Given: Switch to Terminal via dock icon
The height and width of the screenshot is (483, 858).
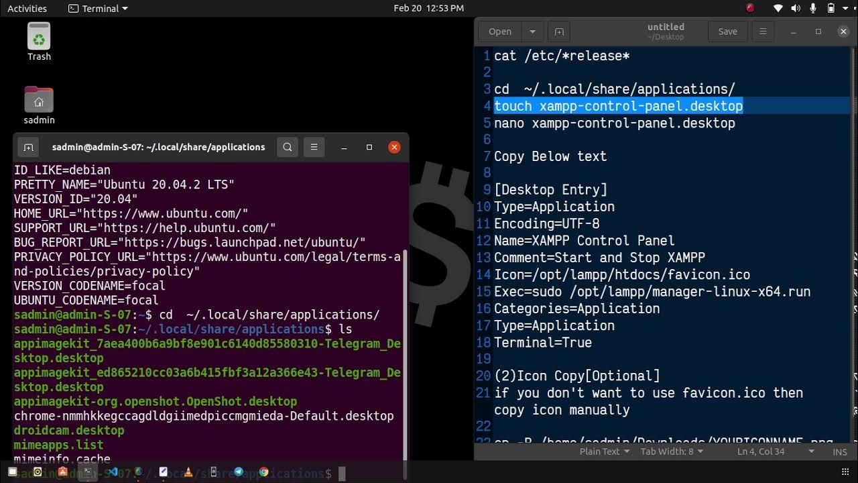Looking at the screenshot, I should pos(88,472).
